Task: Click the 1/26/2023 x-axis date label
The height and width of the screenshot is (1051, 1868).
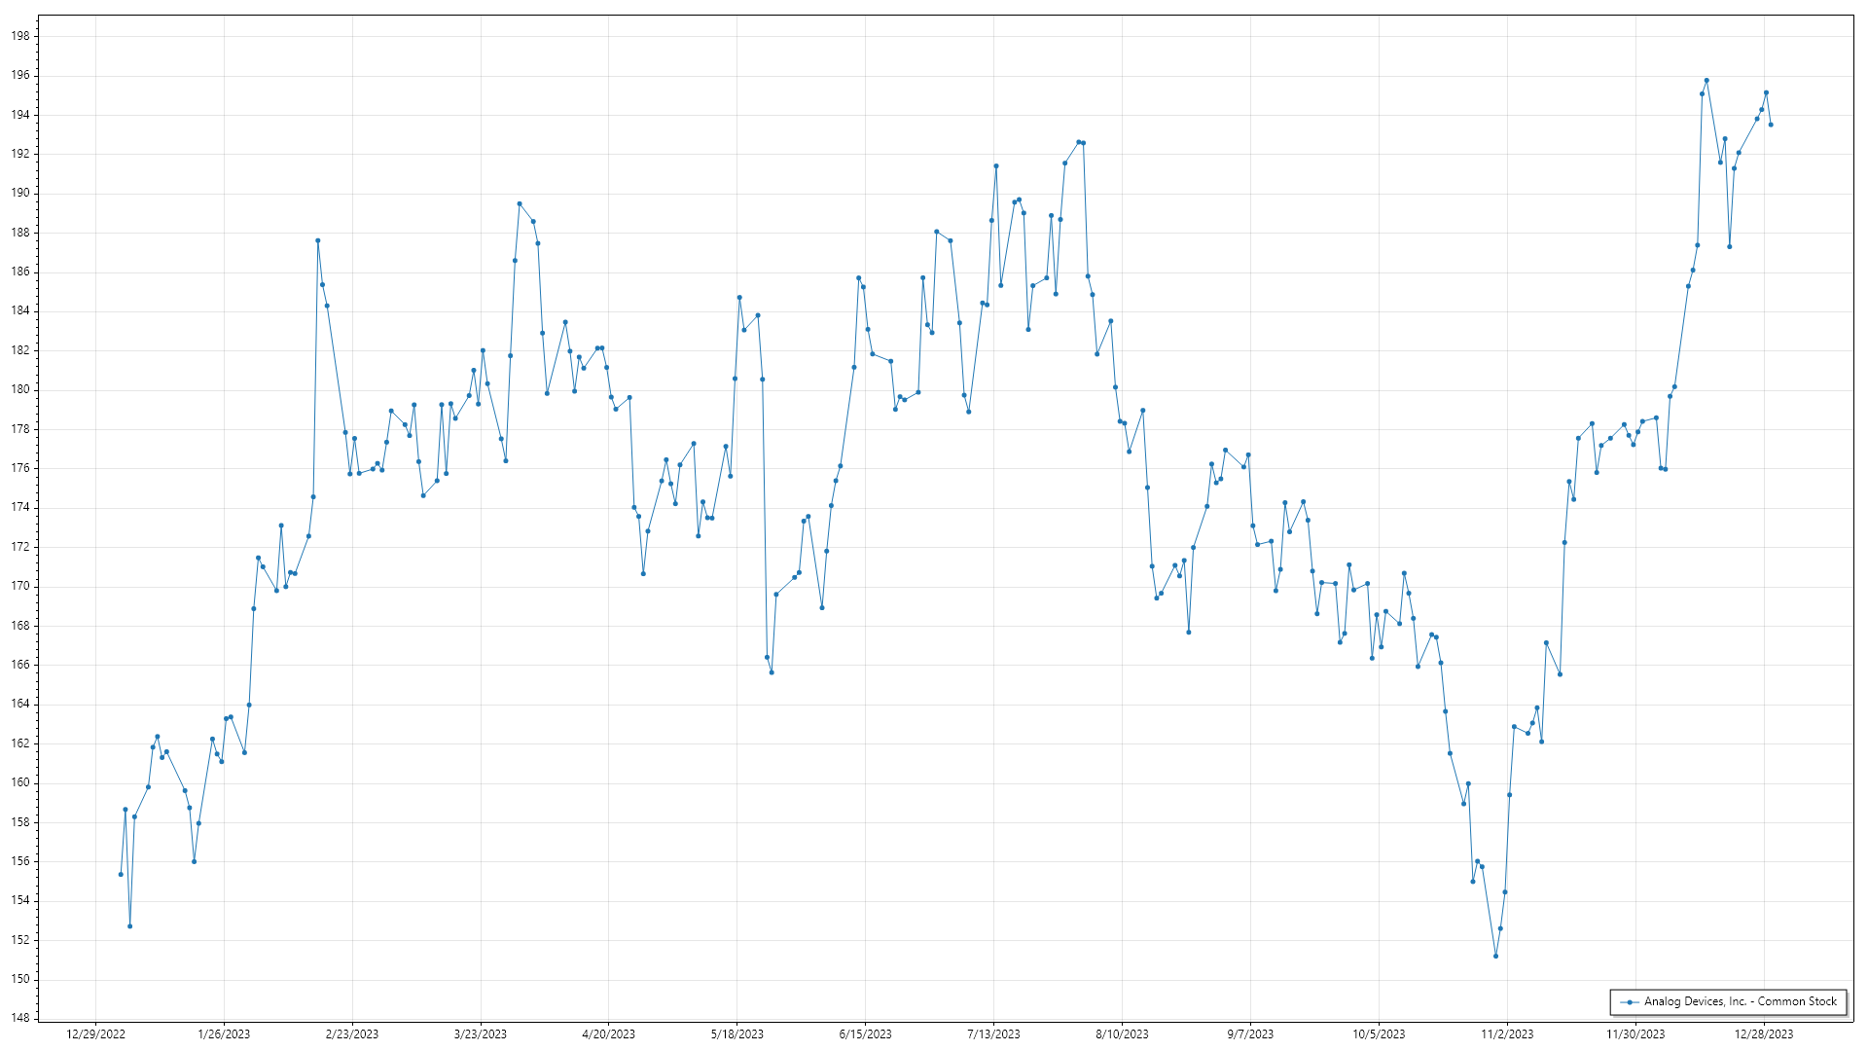Action: pyautogui.click(x=224, y=1034)
